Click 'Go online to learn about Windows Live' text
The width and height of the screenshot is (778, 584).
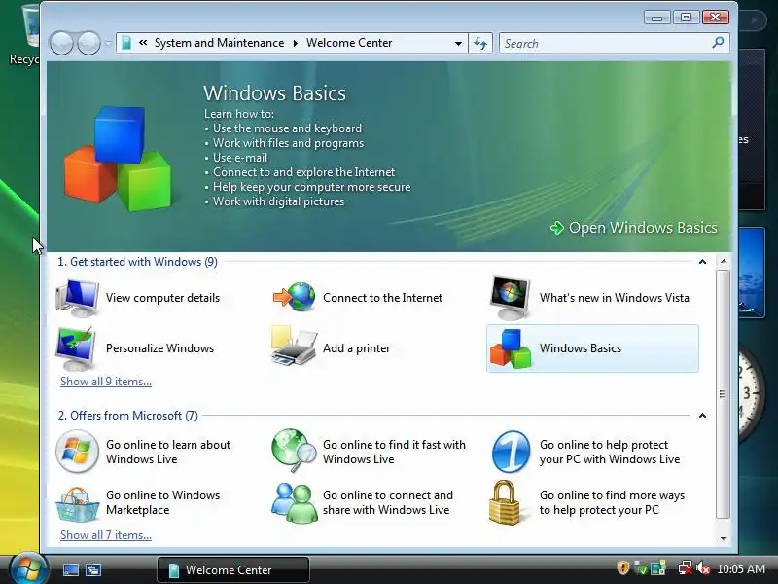pyautogui.click(x=168, y=452)
